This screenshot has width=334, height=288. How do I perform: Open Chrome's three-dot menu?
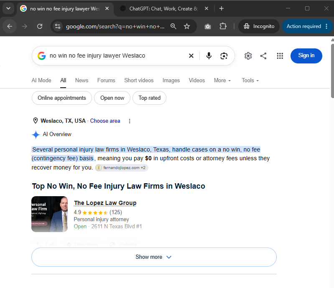point(326,26)
